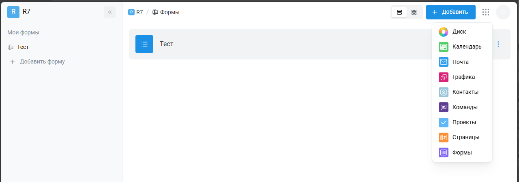Switch to grid view layout
Screen dimensions: 519x182
(x=414, y=12)
